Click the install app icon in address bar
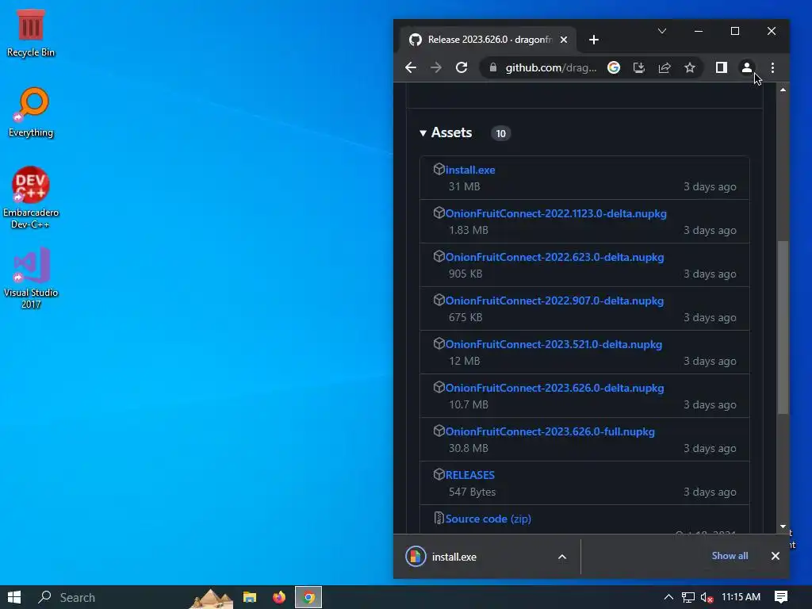The width and height of the screenshot is (812, 609). coord(639,68)
